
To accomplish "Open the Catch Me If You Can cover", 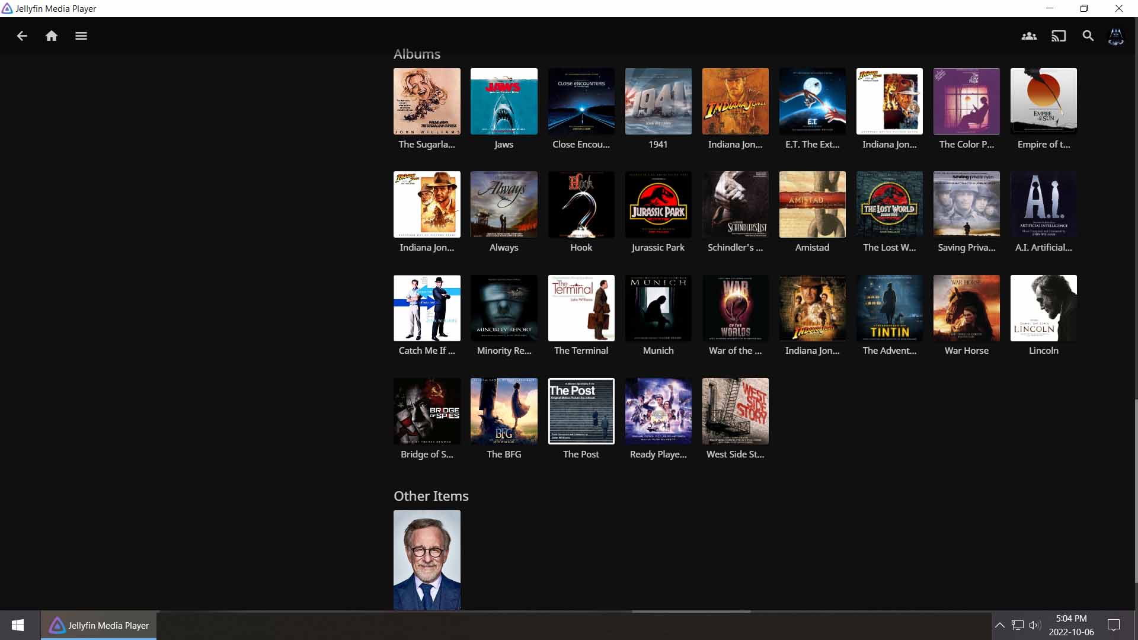I will click(427, 308).
